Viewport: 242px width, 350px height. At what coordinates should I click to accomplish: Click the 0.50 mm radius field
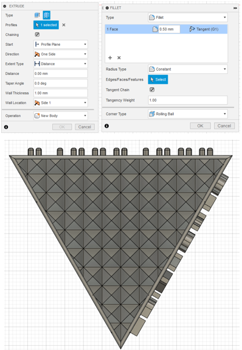(169, 29)
